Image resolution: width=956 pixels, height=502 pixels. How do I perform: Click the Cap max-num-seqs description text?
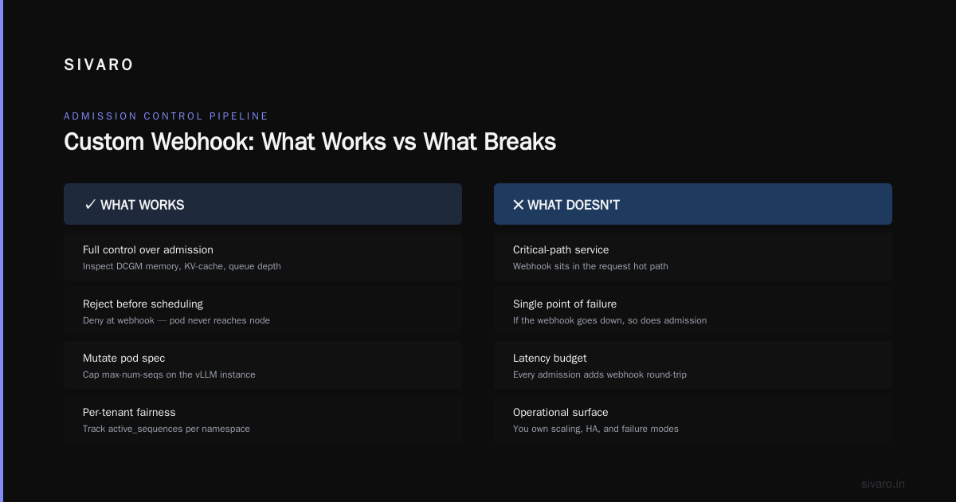click(169, 375)
